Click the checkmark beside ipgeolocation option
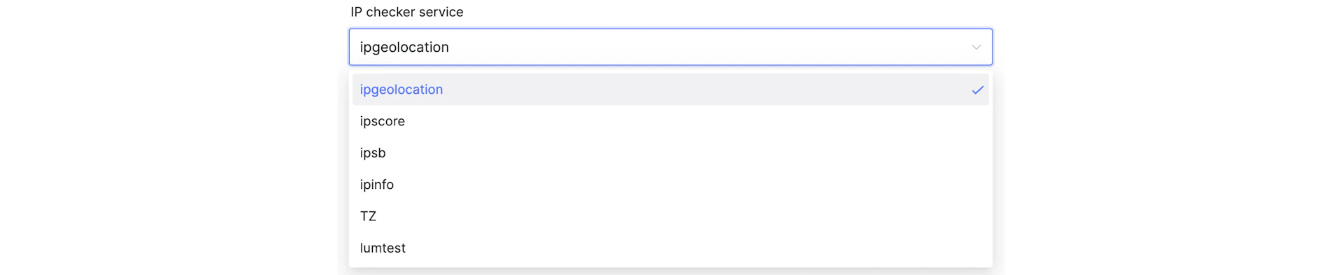Screen dimensions: 1343x275 [x=977, y=90]
